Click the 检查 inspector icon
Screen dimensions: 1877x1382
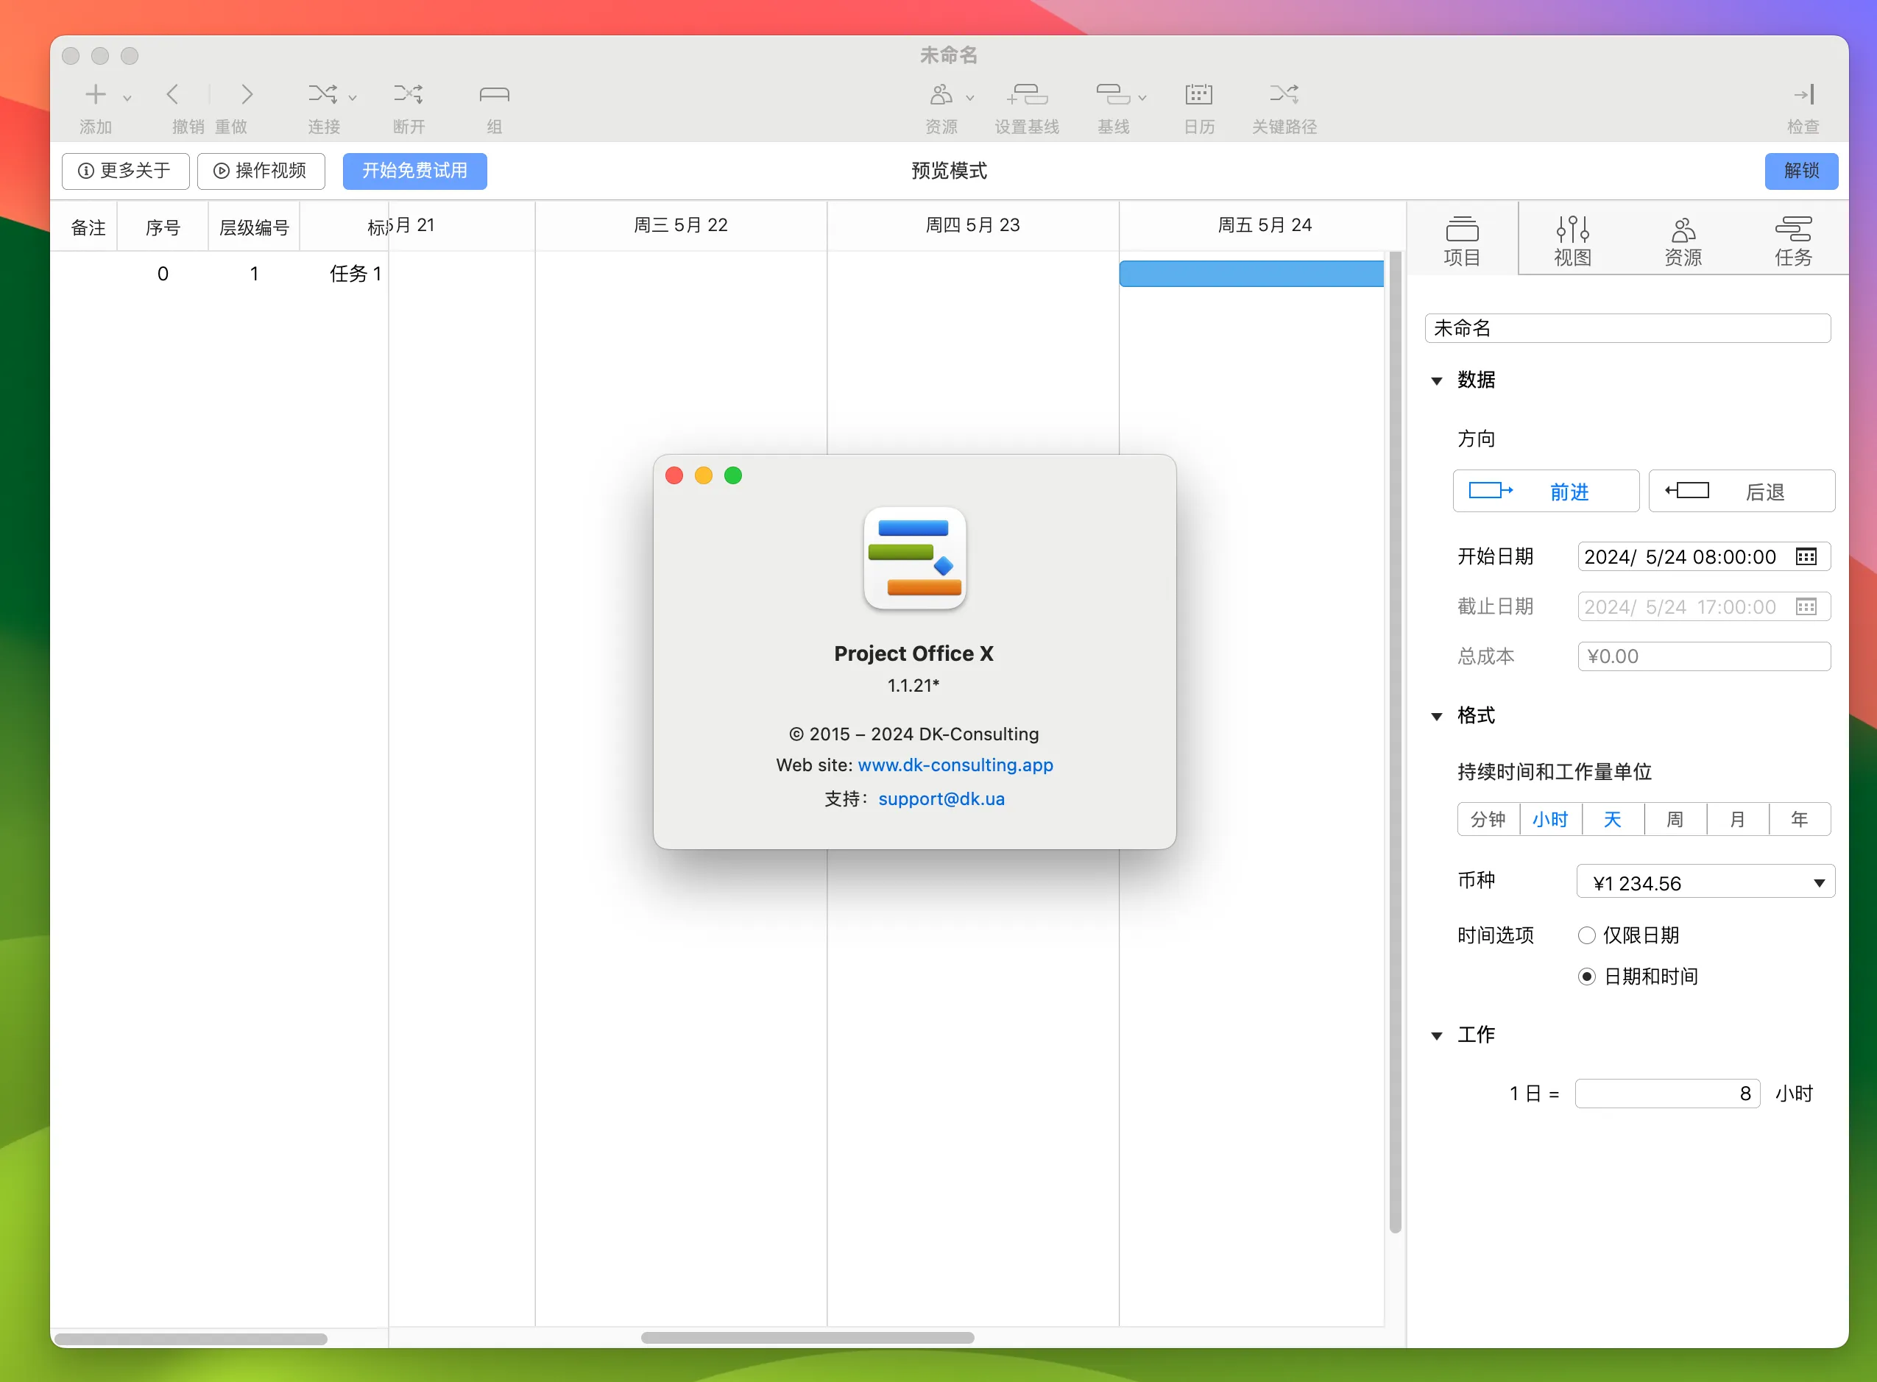point(1803,94)
